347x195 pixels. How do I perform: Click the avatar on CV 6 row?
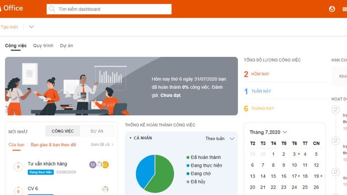click(105, 189)
